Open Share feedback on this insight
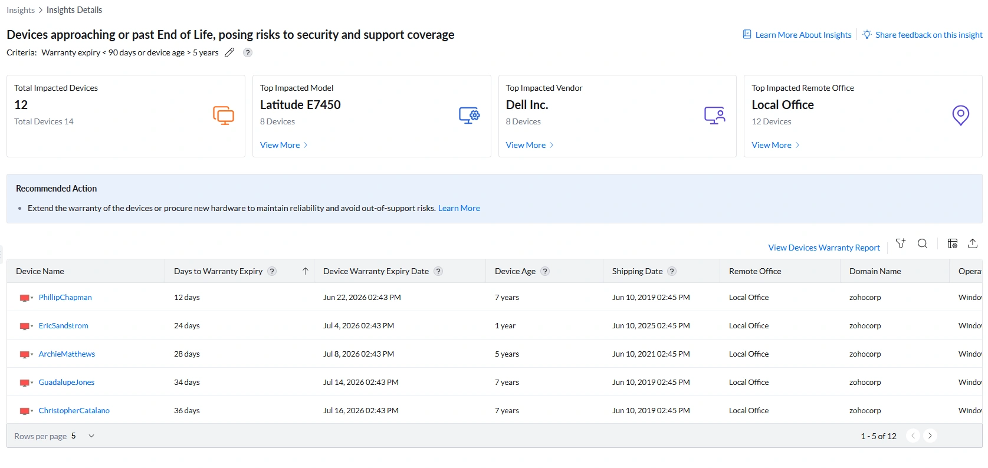Viewport: 988px width, 468px height. click(929, 35)
